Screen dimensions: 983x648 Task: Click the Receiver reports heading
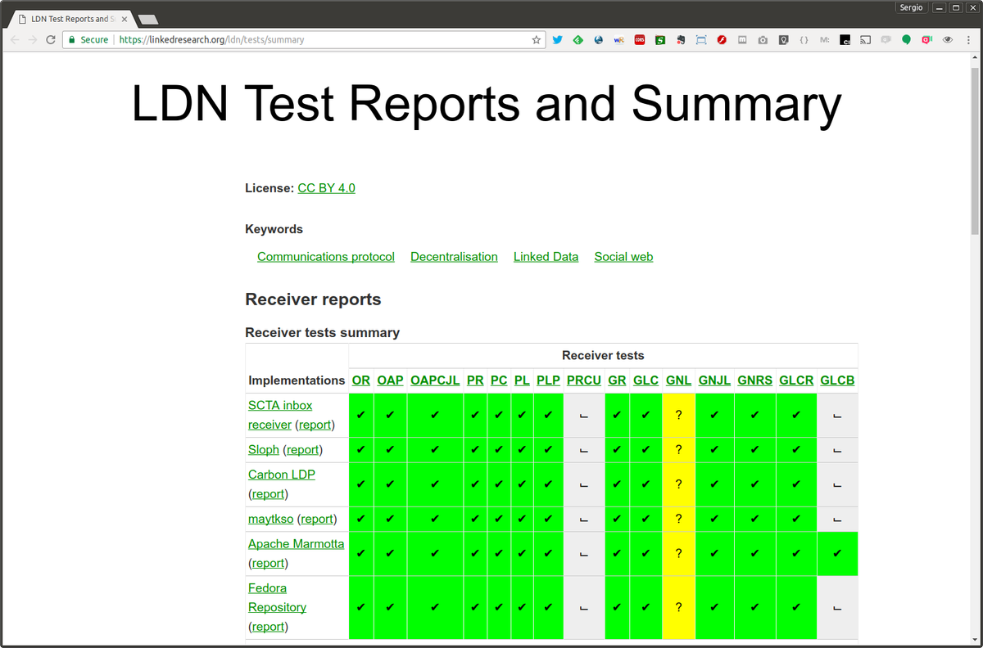point(313,299)
